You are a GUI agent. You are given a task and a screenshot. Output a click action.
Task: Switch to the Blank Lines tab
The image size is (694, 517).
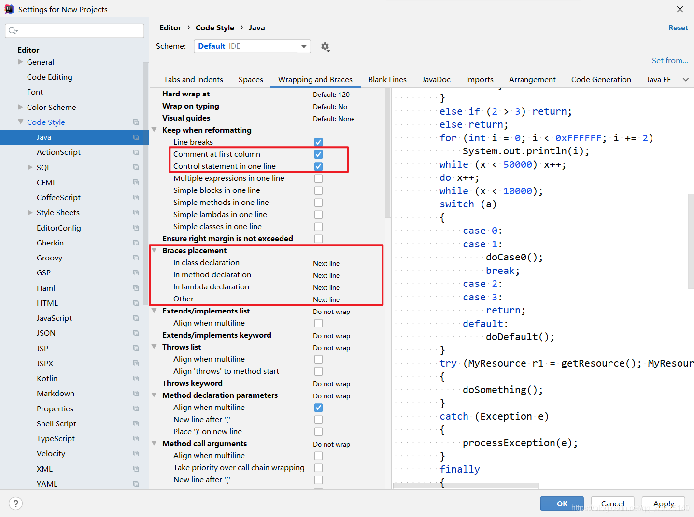[x=387, y=79]
